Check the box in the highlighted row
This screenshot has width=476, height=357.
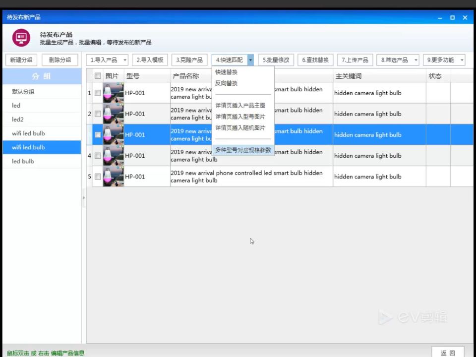pyautogui.click(x=98, y=135)
